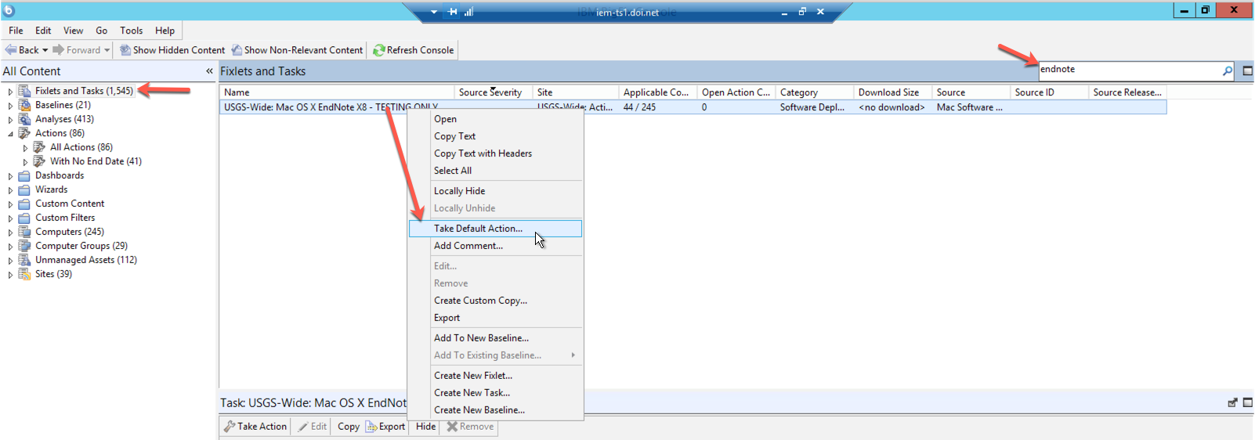The width and height of the screenshot is (1255, 440).
Task: Click the search field containing endnote
Action: click(x=1129, y=70)
